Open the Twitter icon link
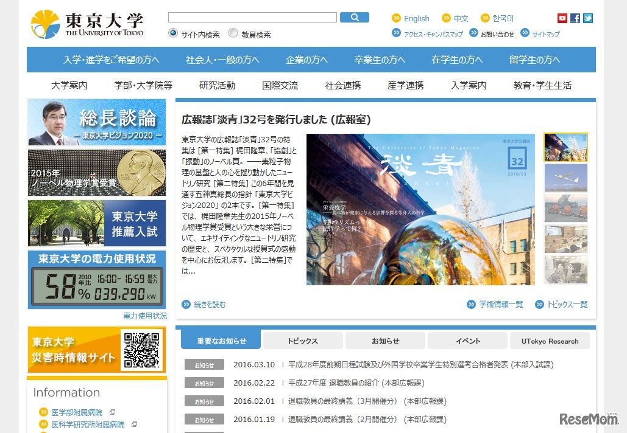Viewport: 627px width, 433px height. [588, 18]
